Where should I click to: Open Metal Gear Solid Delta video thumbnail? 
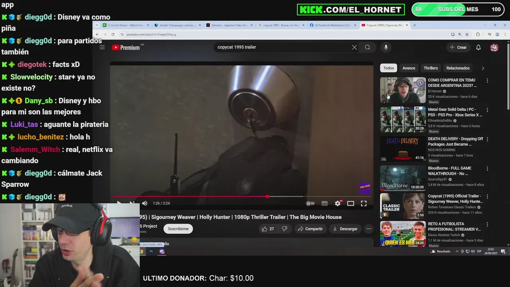pyautogui.click(x=403, y=119)
